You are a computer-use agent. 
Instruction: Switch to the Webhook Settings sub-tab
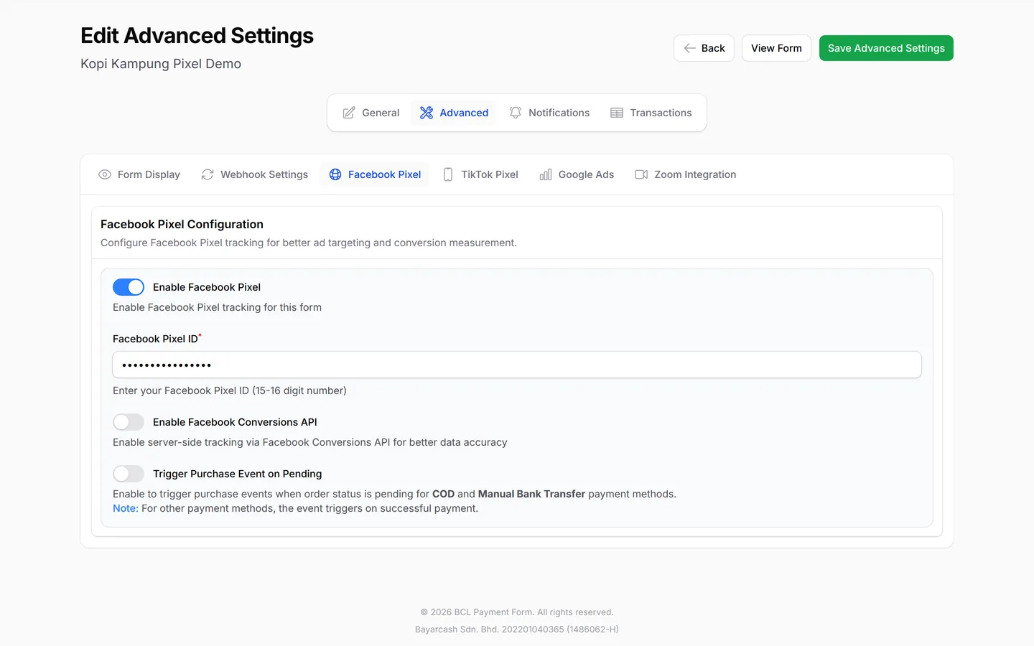coord(255,174)
